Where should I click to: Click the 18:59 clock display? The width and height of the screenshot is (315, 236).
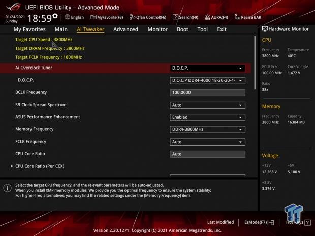(40, 18)
